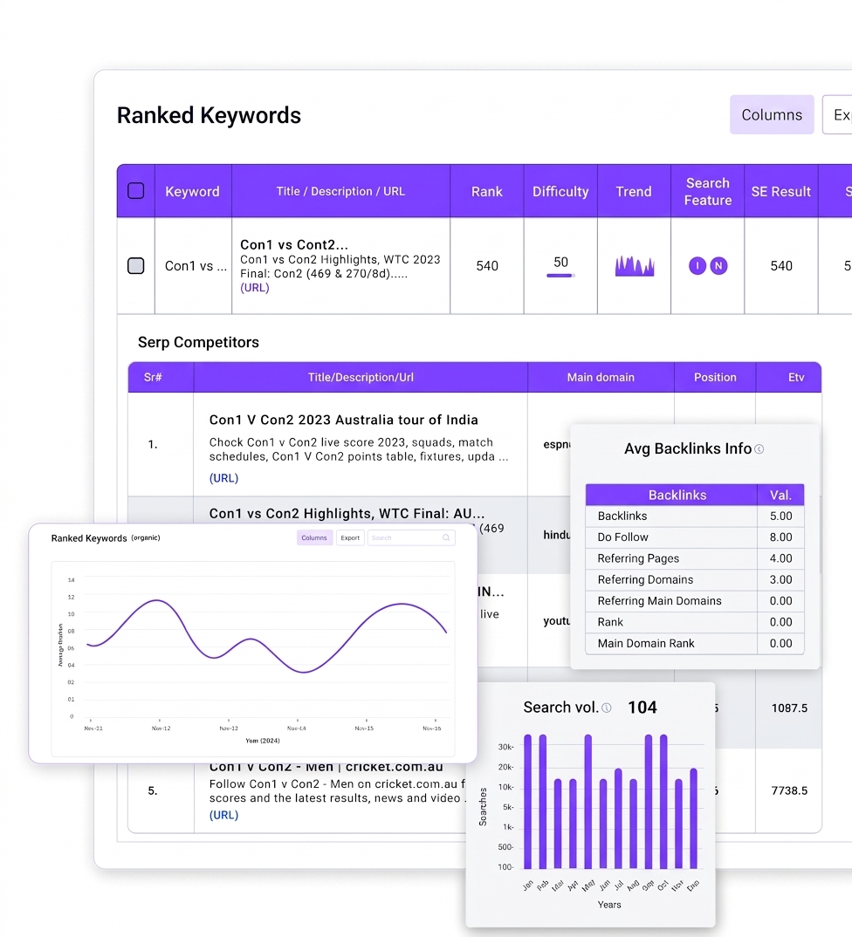Viewport: 852px width, 937px height.
Task: Click Columns in the Ranked Keywords organic card
Action: (x=314, y=537)
